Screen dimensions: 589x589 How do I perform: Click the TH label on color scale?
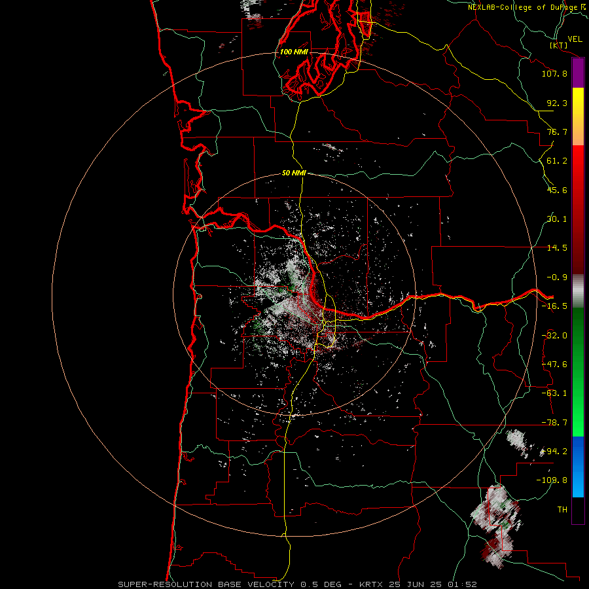pos(562,510)
